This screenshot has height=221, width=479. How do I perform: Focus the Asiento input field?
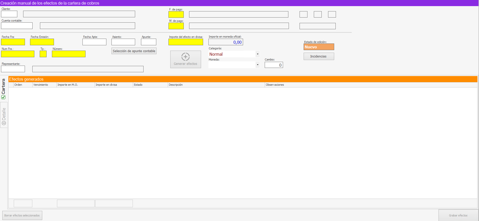coord(123,42)
